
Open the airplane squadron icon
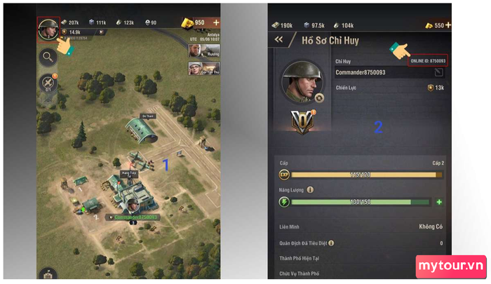click(48, 83)
